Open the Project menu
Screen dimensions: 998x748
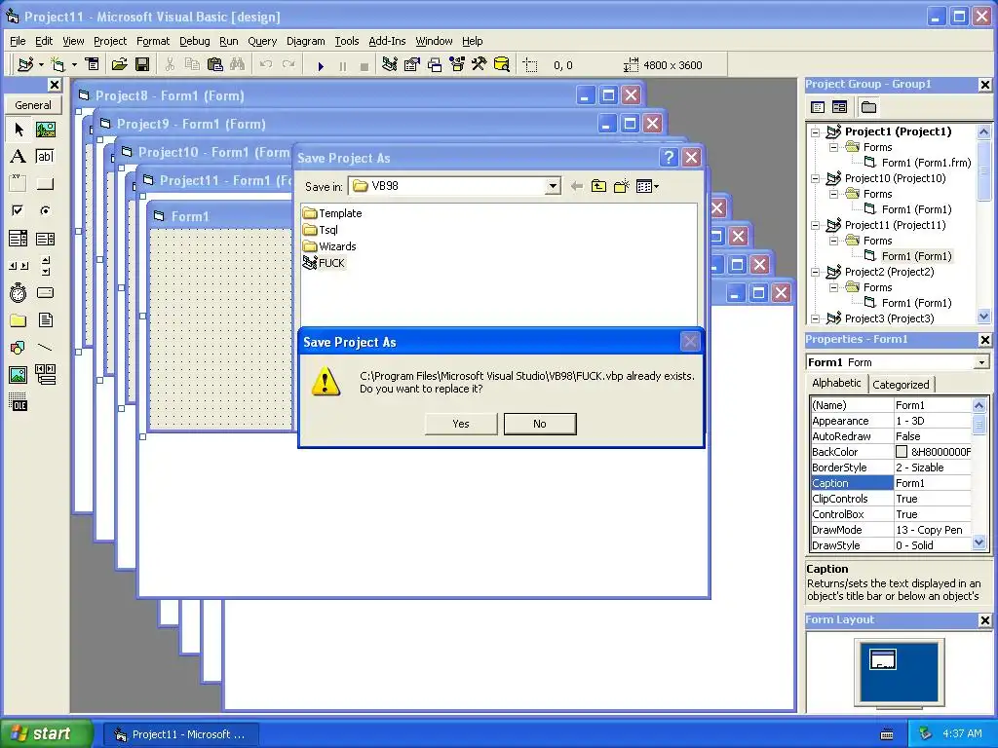[110, 41]
